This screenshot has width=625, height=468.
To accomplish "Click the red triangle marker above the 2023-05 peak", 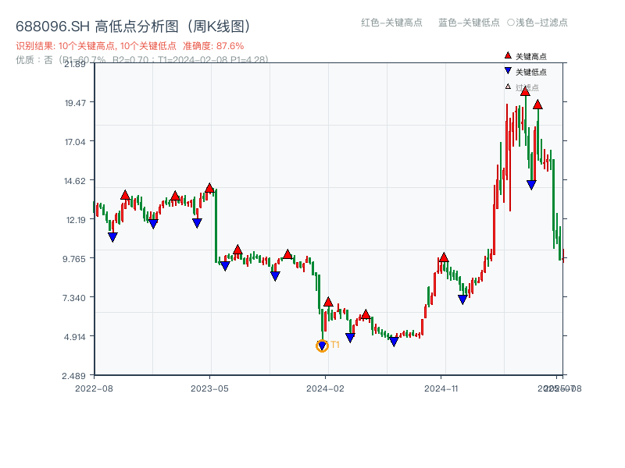I will [209, 187].
